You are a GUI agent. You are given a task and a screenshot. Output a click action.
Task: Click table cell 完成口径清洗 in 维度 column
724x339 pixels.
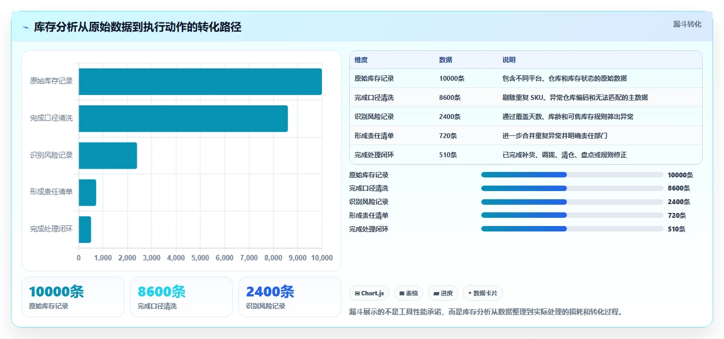(x=374, y=98)
